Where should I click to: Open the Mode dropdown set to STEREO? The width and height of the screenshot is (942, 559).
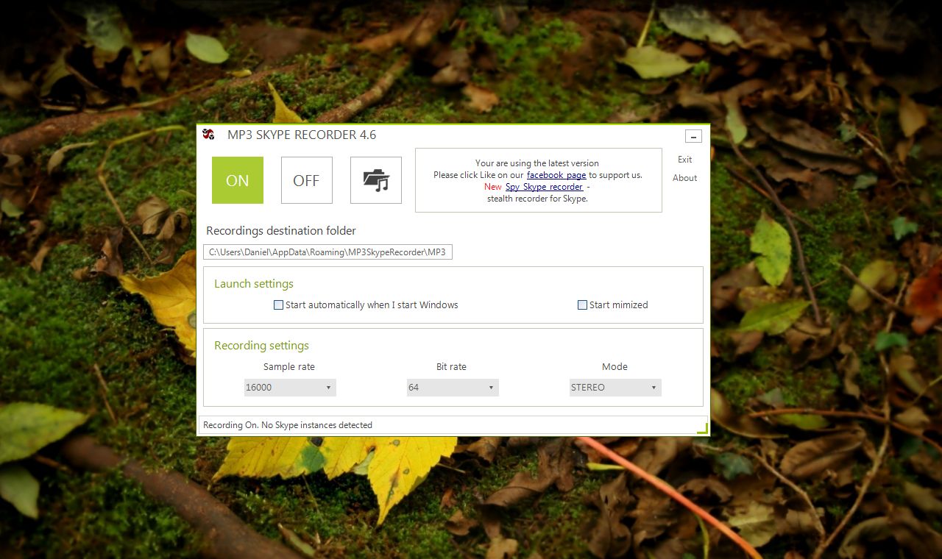click(x=615, y=388)
